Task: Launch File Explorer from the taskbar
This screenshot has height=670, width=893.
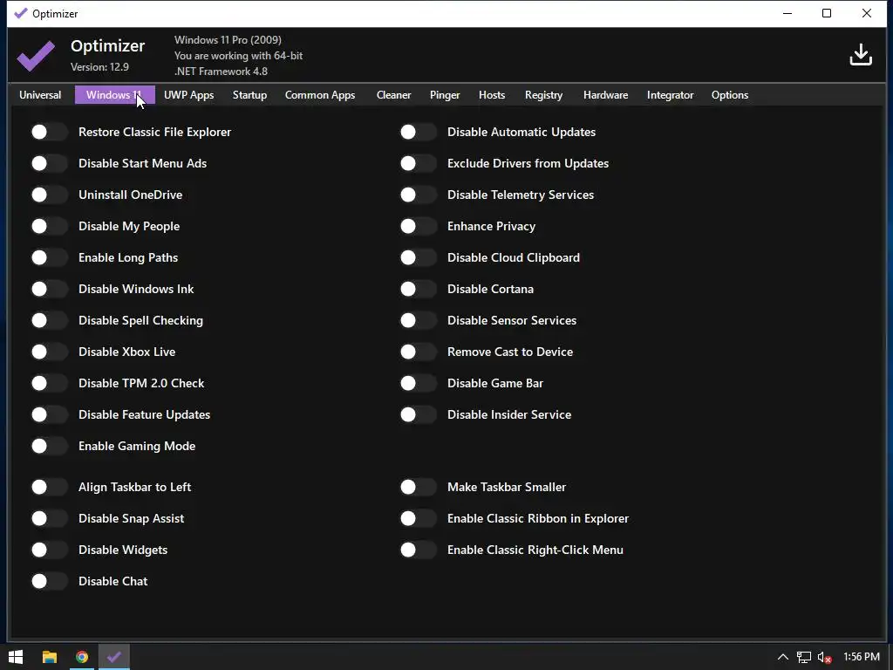Action: 50,657
